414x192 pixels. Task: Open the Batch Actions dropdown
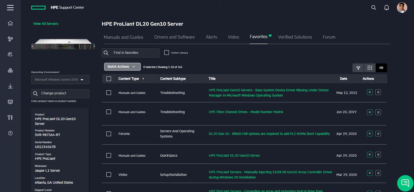click(122, 67)
